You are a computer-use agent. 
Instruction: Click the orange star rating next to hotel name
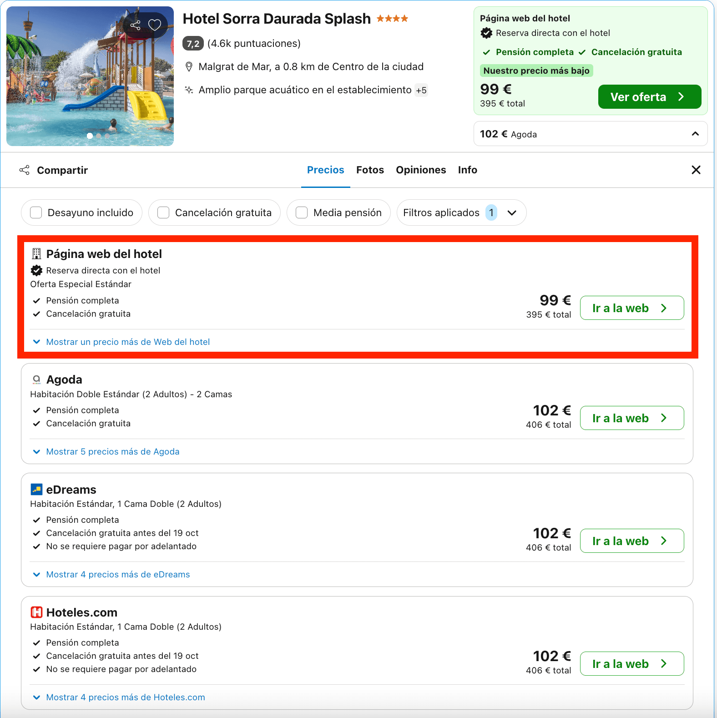click(392, 19)
